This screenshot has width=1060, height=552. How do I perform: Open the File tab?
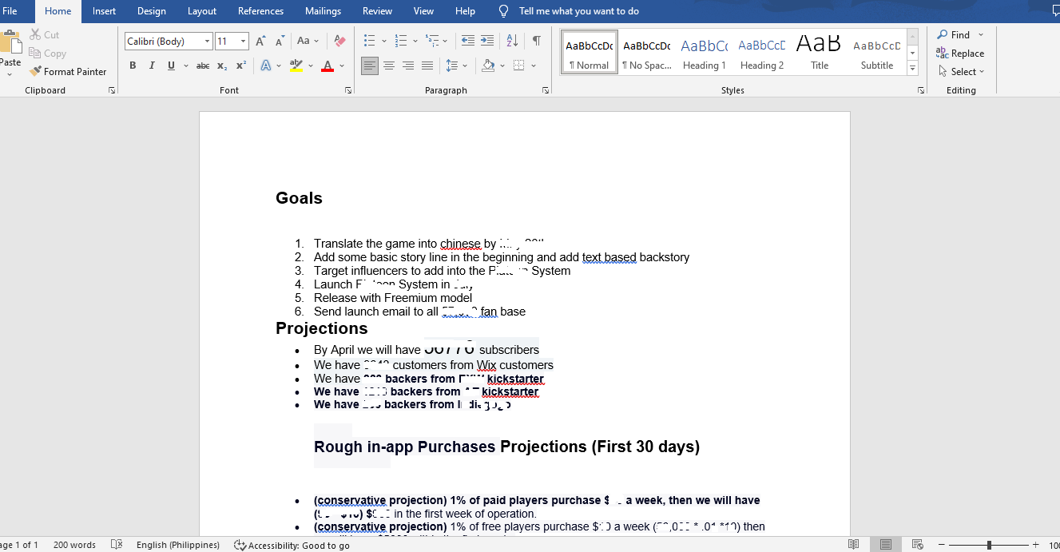(x=10, y=11)
